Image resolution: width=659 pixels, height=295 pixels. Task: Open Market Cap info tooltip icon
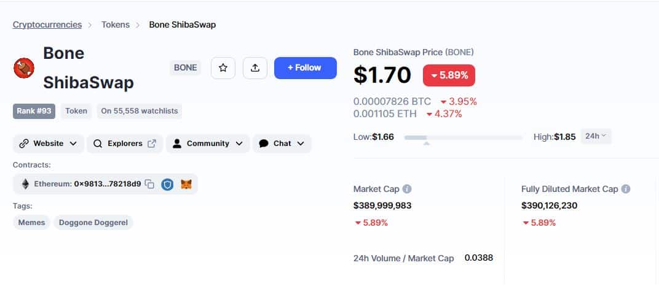click(x=407, y=189)
